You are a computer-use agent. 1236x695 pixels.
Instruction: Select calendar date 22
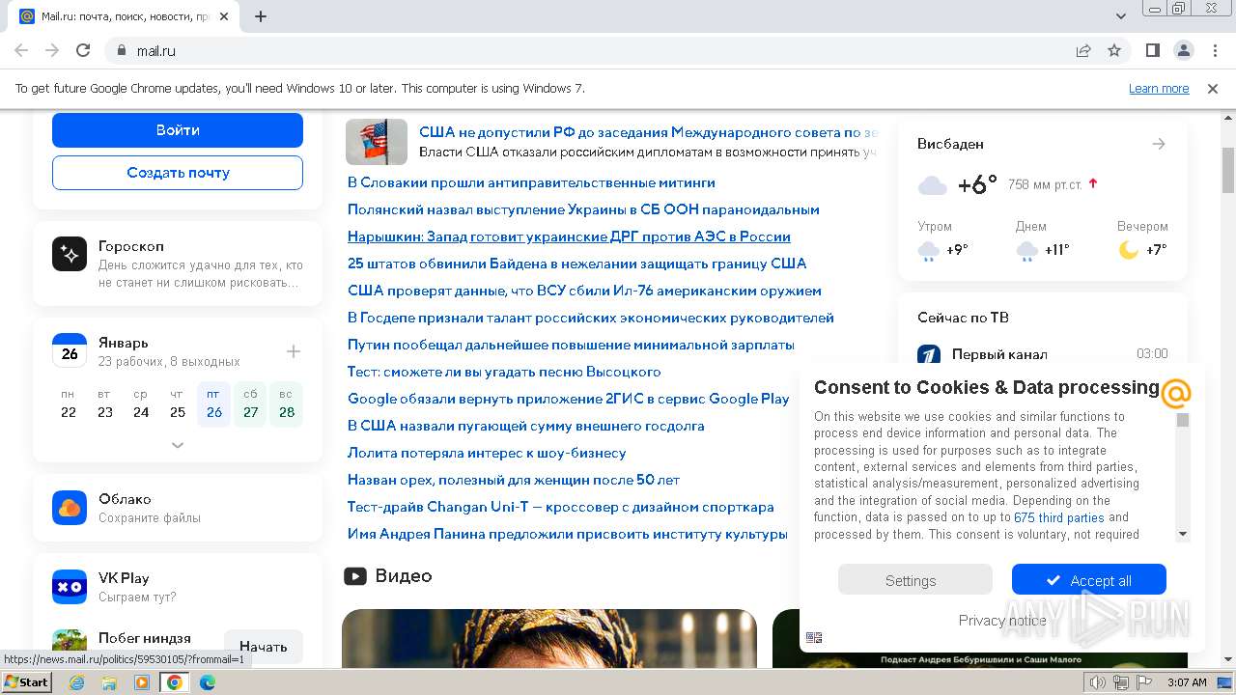pyautogui.click(x=69, y=403)
